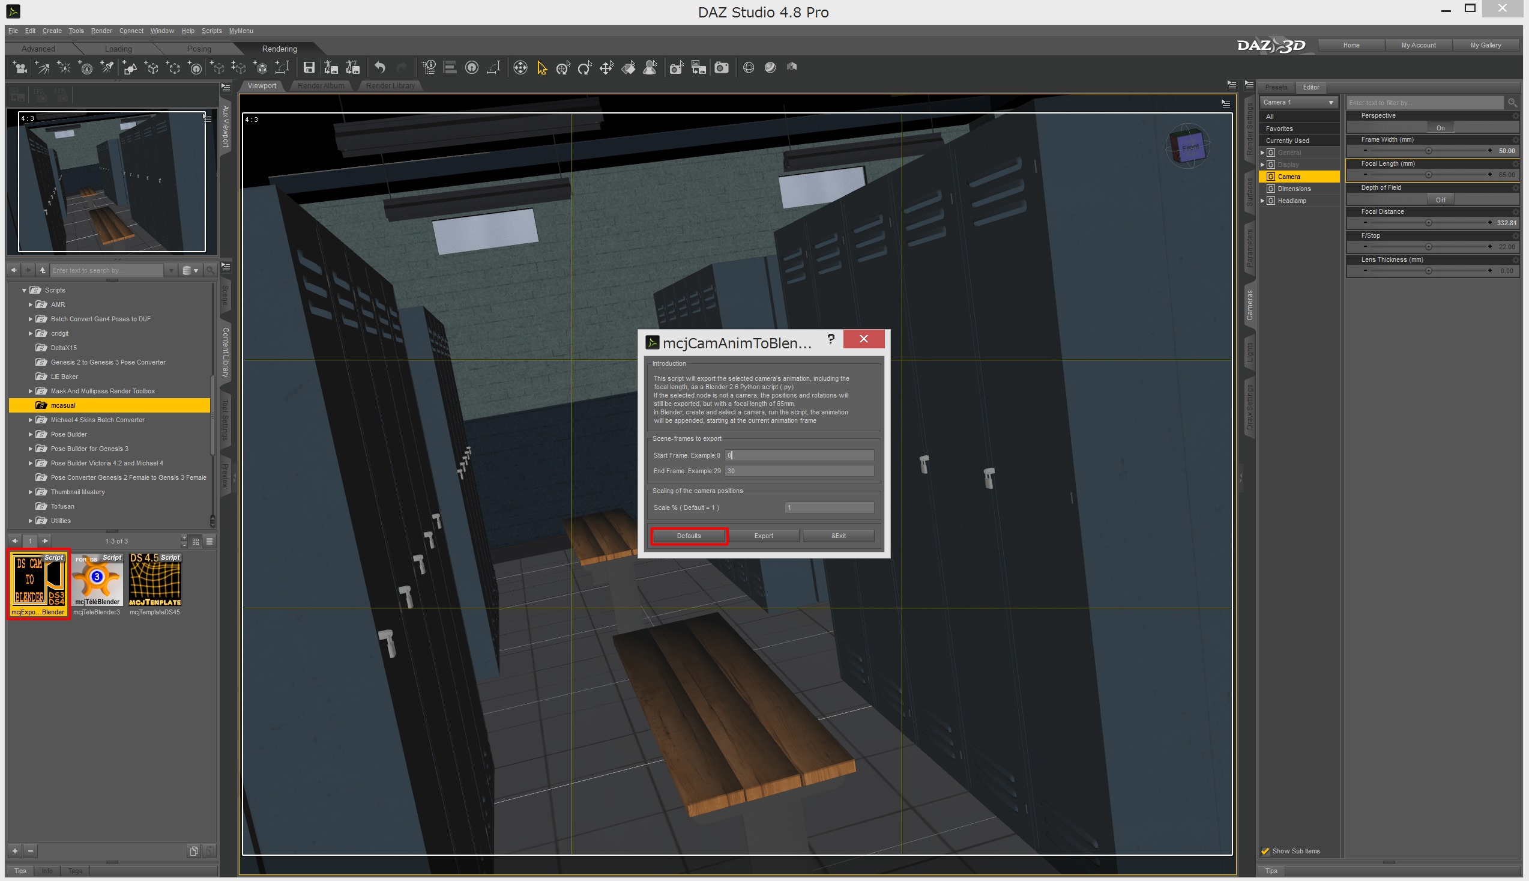Image resolution: width=1529 pixels, height=881 pixels.
Task: Click the My Gallery link button
Action: (1485, 46)
